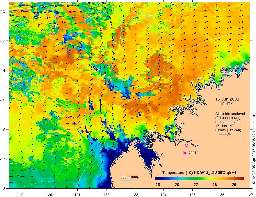Image resolution: width=256 pixels, height=197 pixels.
Task: Click the '19:42Z' time label
Action: coord(226,103)
